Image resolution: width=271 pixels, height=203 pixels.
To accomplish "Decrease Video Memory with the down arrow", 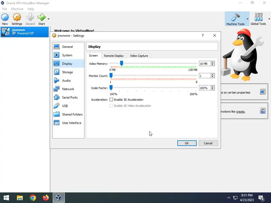I will [x=213, y=65].
